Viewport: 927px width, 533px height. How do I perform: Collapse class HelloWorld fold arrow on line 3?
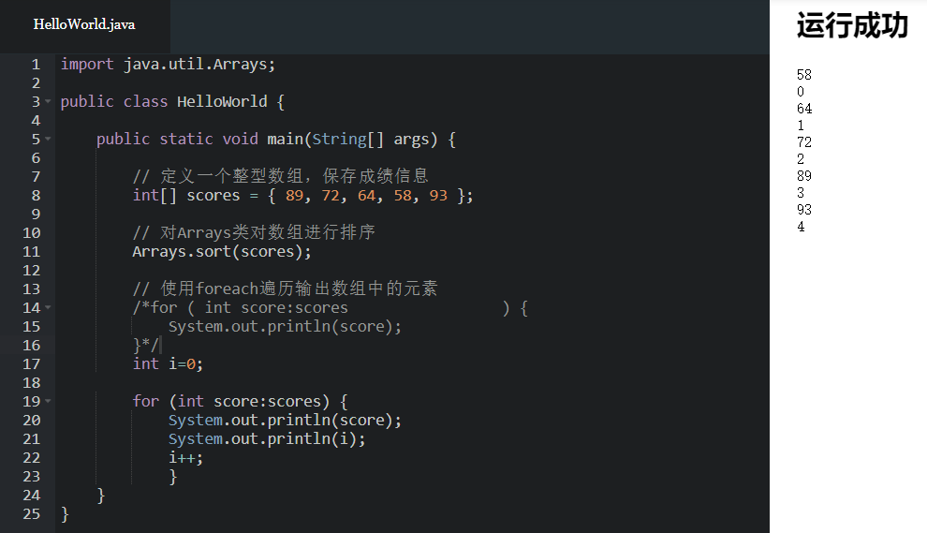(x=49, y=102)
